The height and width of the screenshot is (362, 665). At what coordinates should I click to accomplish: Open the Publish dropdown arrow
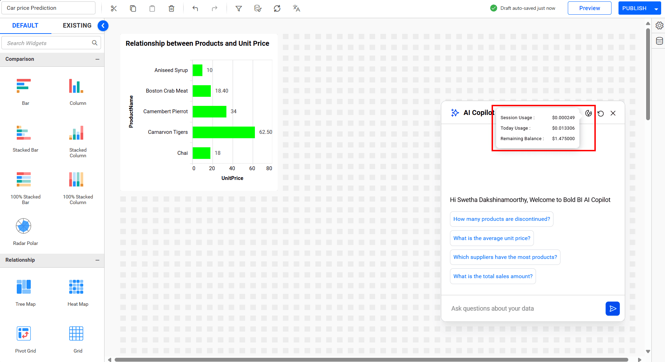(x=656, y=9)
